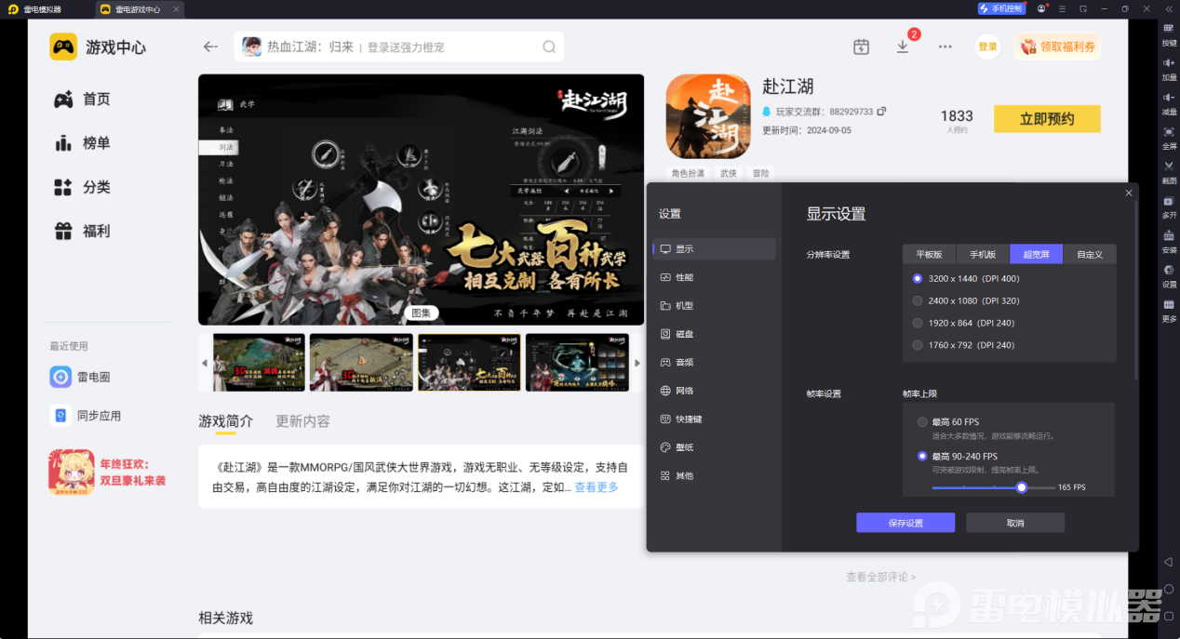Switch resolution preset to 平板版

(929, 254)
